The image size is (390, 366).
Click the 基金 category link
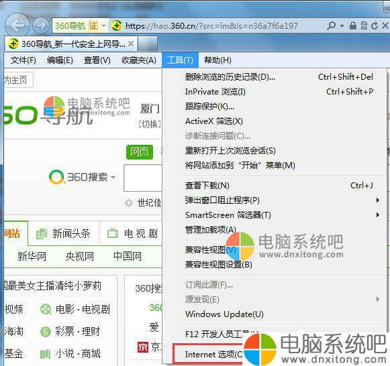point(13,354)
